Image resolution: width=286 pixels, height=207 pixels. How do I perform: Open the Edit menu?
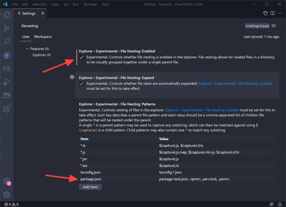[x=25, y=4]
